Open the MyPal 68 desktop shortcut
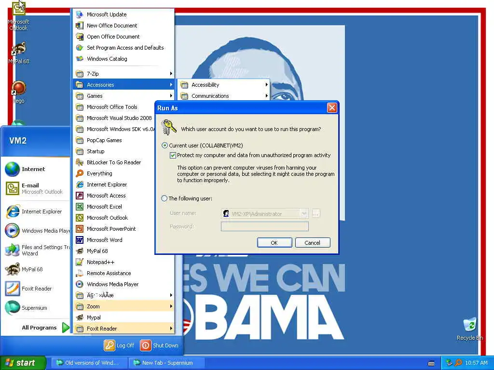 (19, 53)
